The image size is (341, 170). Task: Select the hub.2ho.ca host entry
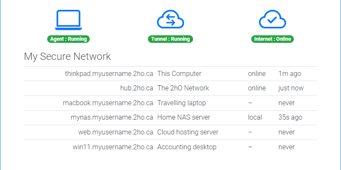[x=137, y=88]
